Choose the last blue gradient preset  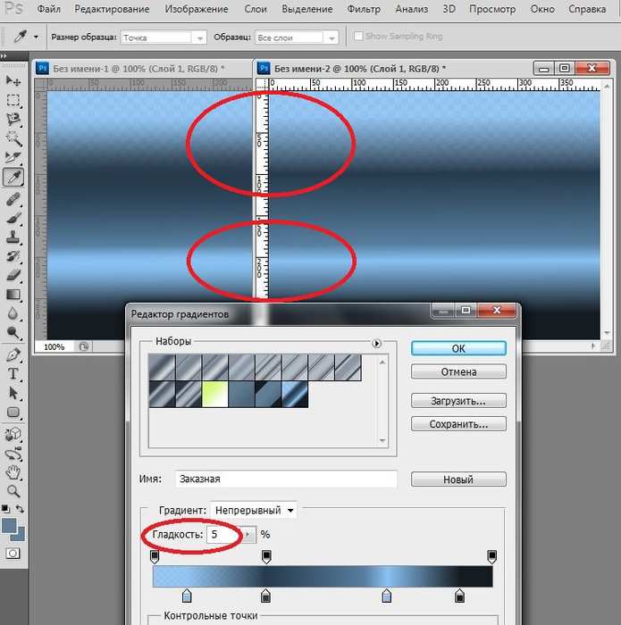[x=295, y=394]
